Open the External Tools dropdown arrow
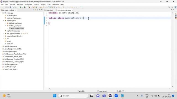 click(31, 7)
